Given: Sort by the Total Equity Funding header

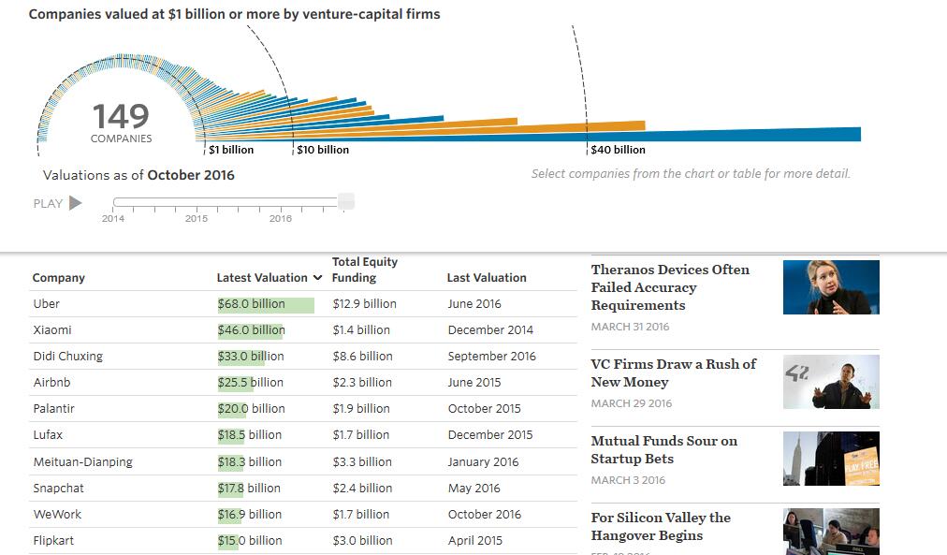Looking at the screenshot, I should [364, 270].
